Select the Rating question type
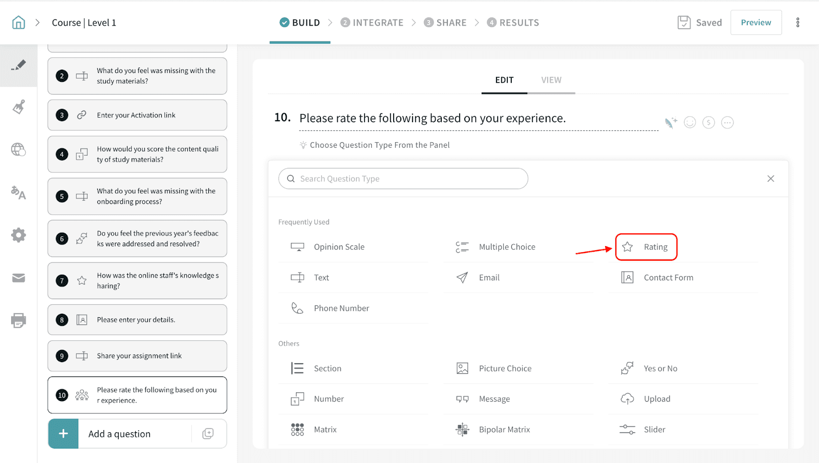The image size is (819, 463). 646,247
